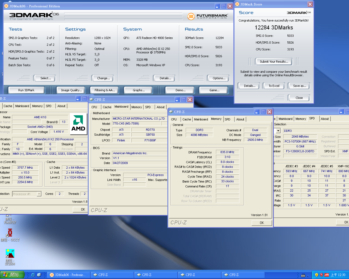Open the Cache tab in the Mainboard window
Screen dimensions: 349x279
pos(107,107)
